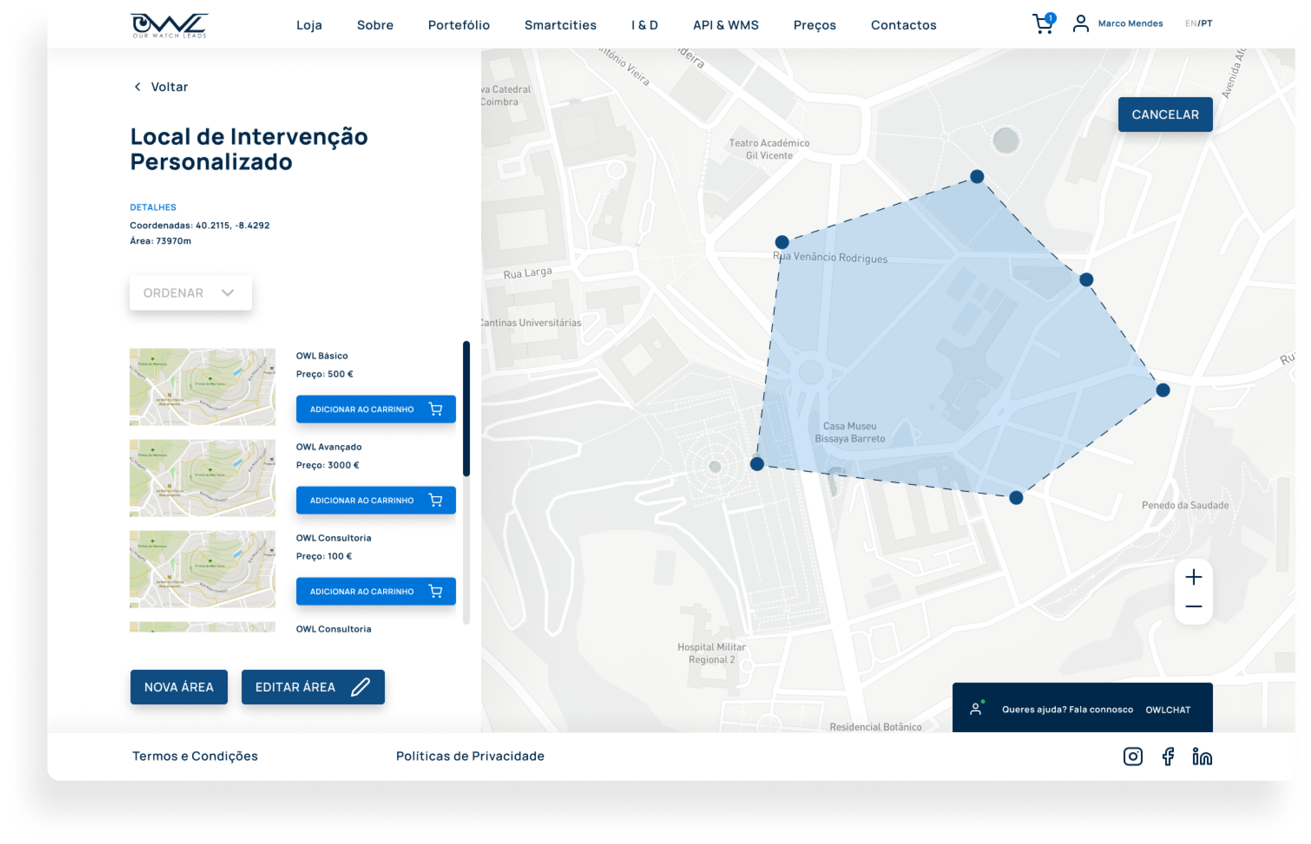This screenshot has height=844, width=1311.
Task: Click the back chevron next to Voltar
Action: (x=138, y=87)
